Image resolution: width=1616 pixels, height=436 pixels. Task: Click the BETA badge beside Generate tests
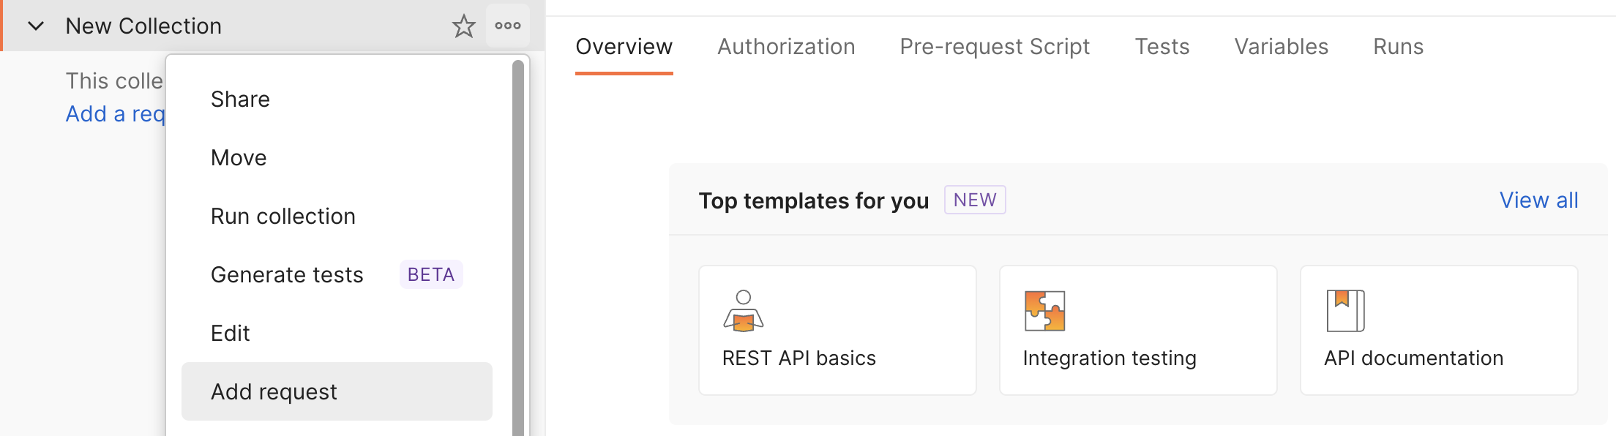pos(431,274)
